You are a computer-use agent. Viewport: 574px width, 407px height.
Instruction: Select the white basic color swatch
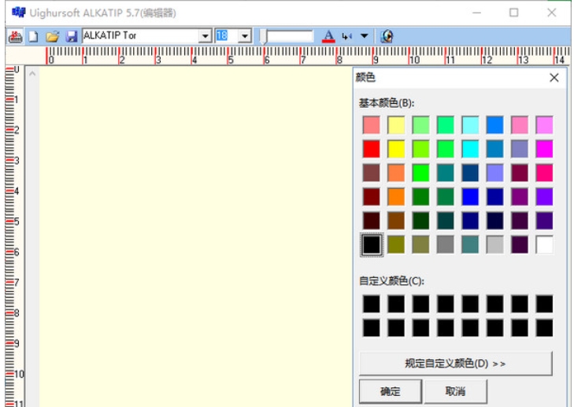tap(544, 245)
